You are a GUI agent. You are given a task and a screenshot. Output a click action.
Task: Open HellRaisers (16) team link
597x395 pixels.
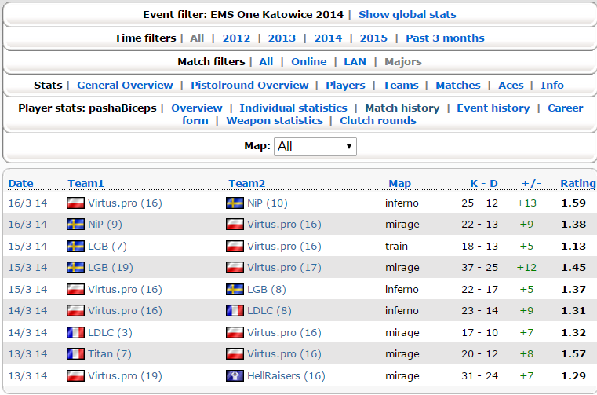click(x=286, y=376)
